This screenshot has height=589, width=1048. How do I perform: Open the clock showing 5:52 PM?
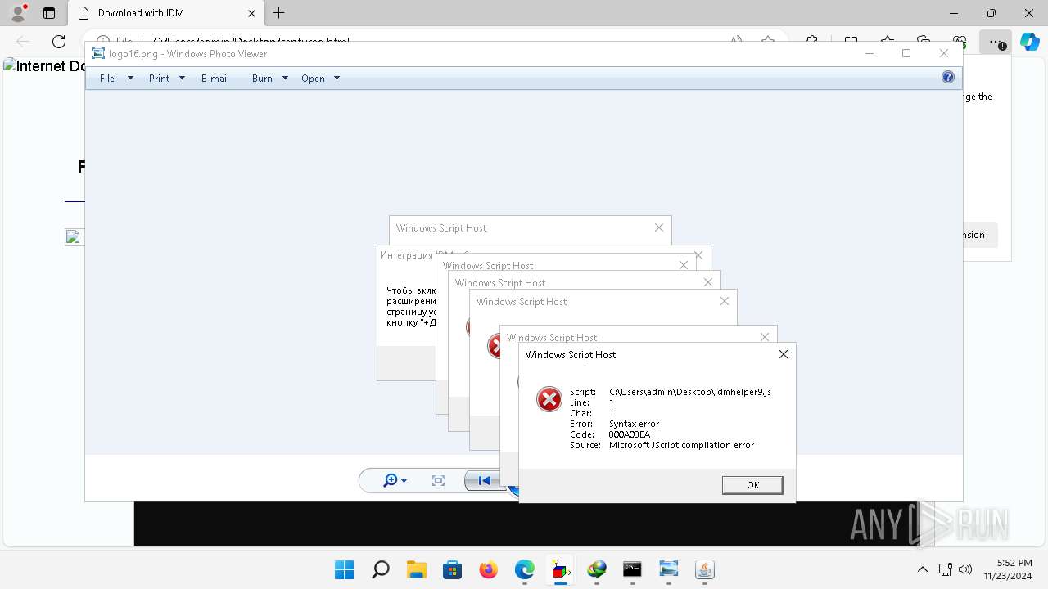[x=1009, y=569]
